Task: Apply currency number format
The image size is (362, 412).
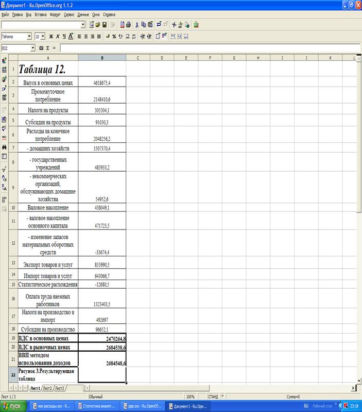Action: coord(108,37)
